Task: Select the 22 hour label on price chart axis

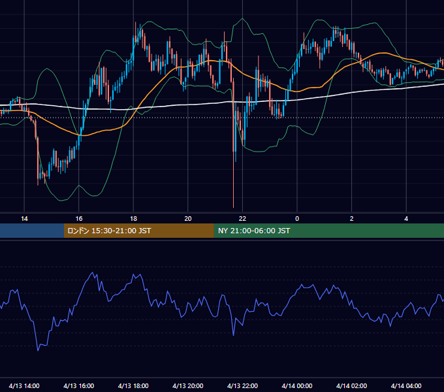Action: (x=242, y=219)
